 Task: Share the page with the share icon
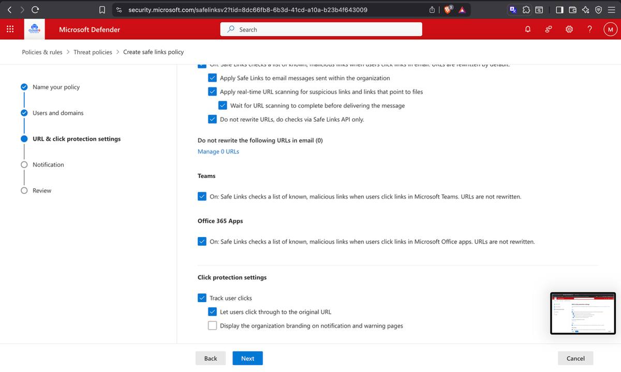pos(432,9)
